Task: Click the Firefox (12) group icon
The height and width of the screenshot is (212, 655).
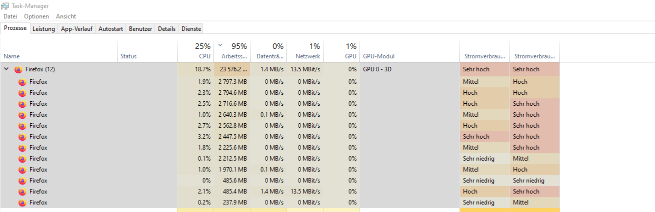Action: tap(18, 70)
